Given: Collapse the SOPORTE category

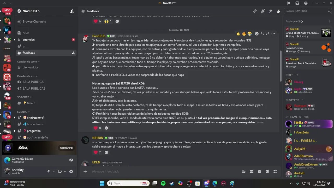Looking at the screenshot, I should pyautogui.click(x=25, y=97).
